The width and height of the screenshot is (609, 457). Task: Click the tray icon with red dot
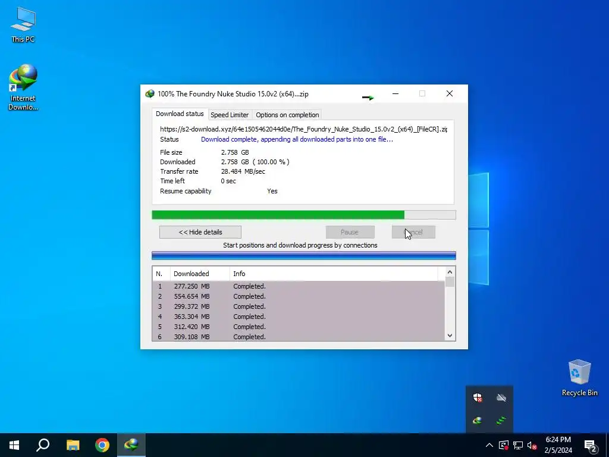(x=504, y=445)
